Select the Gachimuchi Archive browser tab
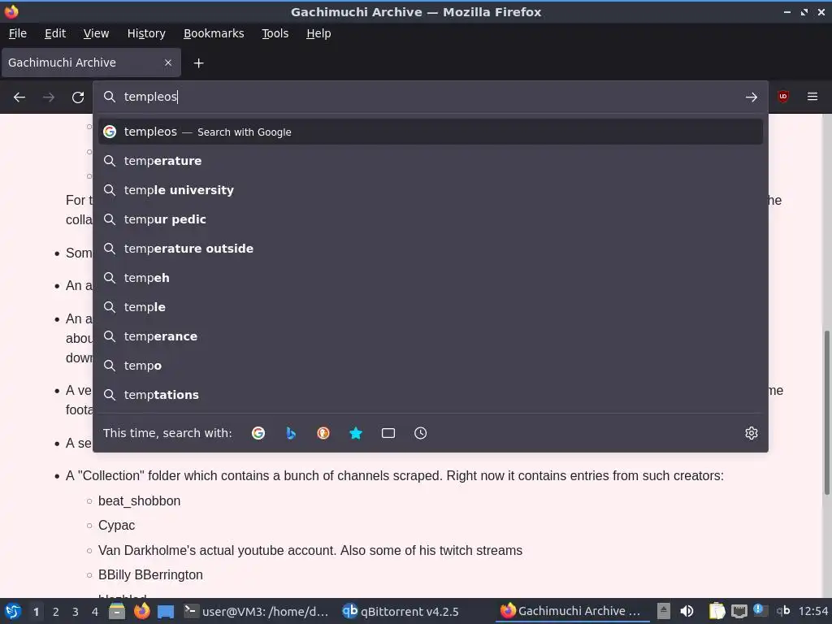The height and width of the screenshot is (624, 832). [91, 63]
